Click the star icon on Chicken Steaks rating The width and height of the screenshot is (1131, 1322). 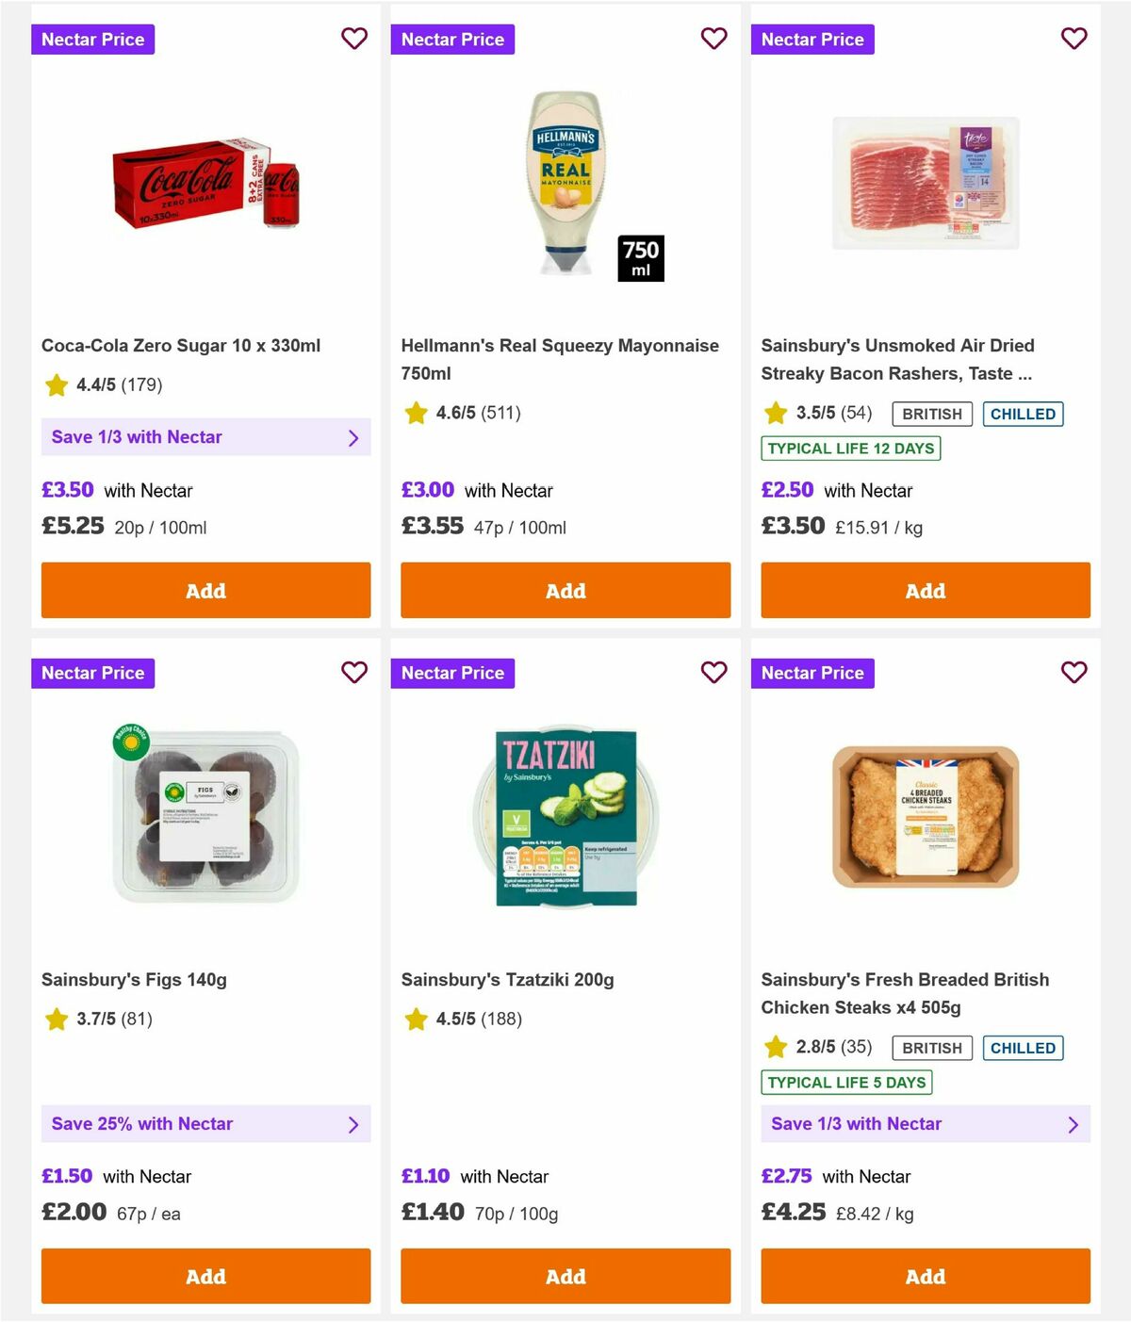click(x=776, y=1047)
